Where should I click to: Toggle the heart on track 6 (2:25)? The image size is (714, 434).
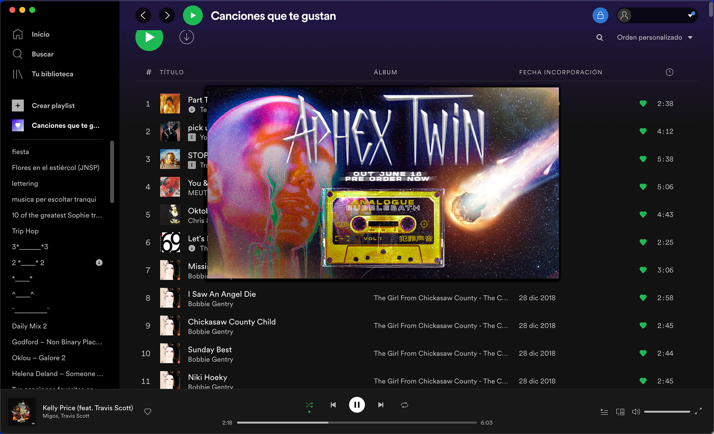point(643,242)
